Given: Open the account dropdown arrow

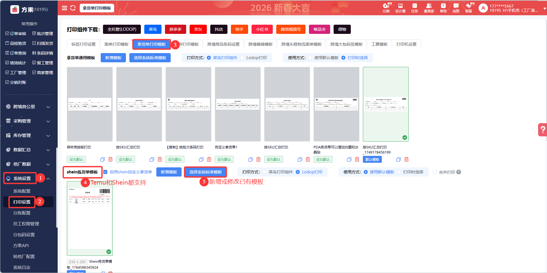Looking at the screenshot, I should point(545,9).
